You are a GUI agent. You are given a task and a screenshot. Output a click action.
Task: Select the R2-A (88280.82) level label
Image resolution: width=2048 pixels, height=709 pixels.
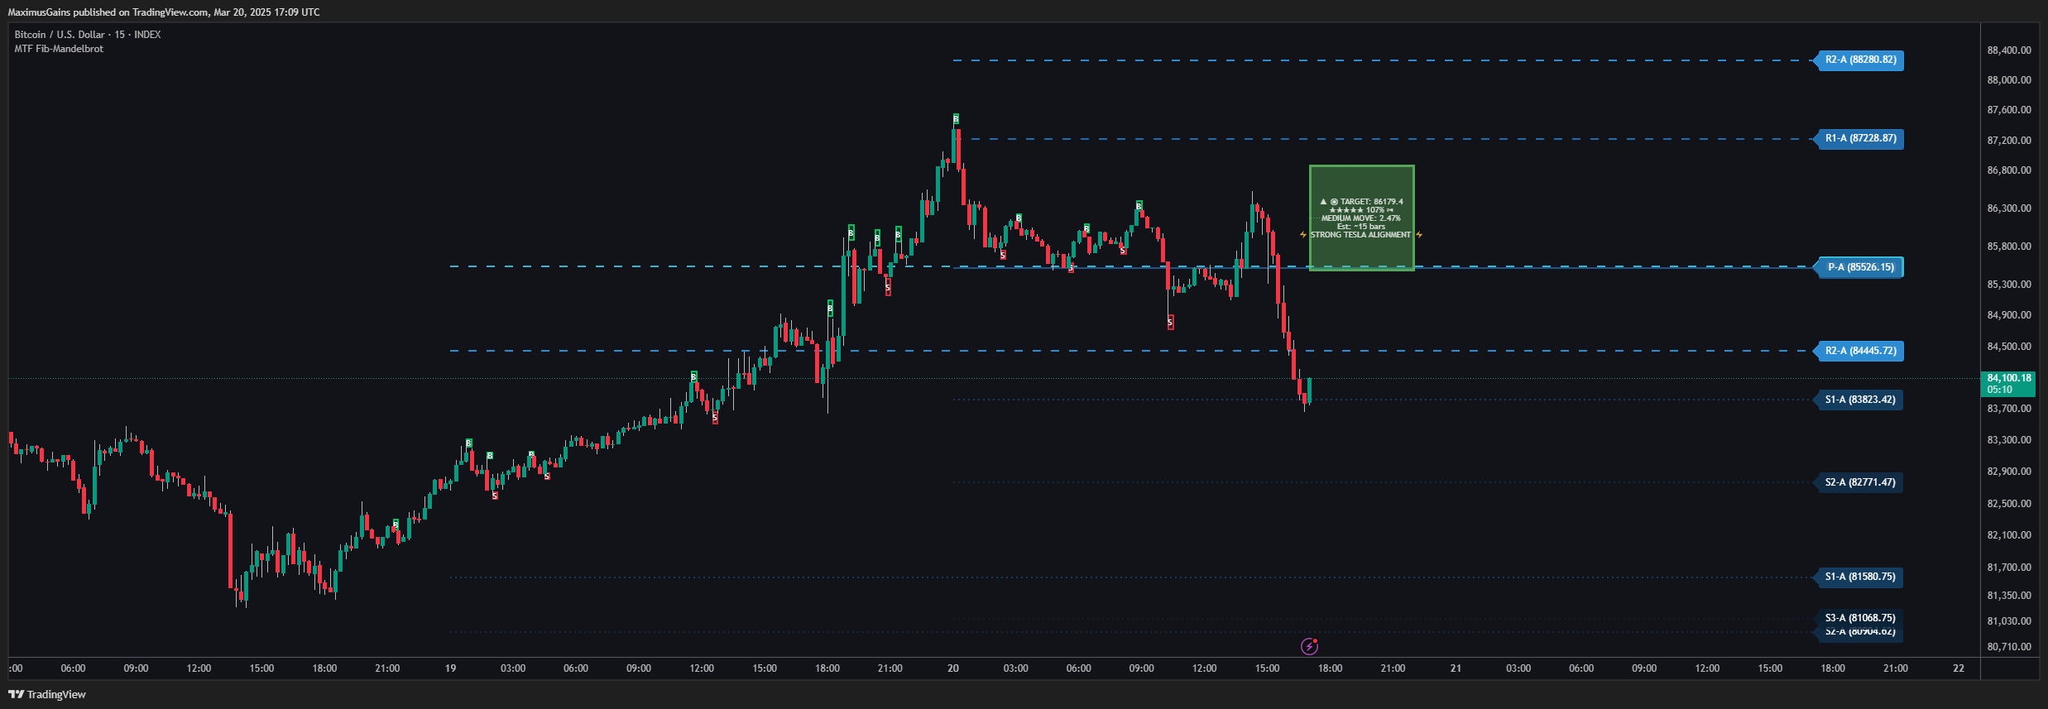coord(1860,60)
